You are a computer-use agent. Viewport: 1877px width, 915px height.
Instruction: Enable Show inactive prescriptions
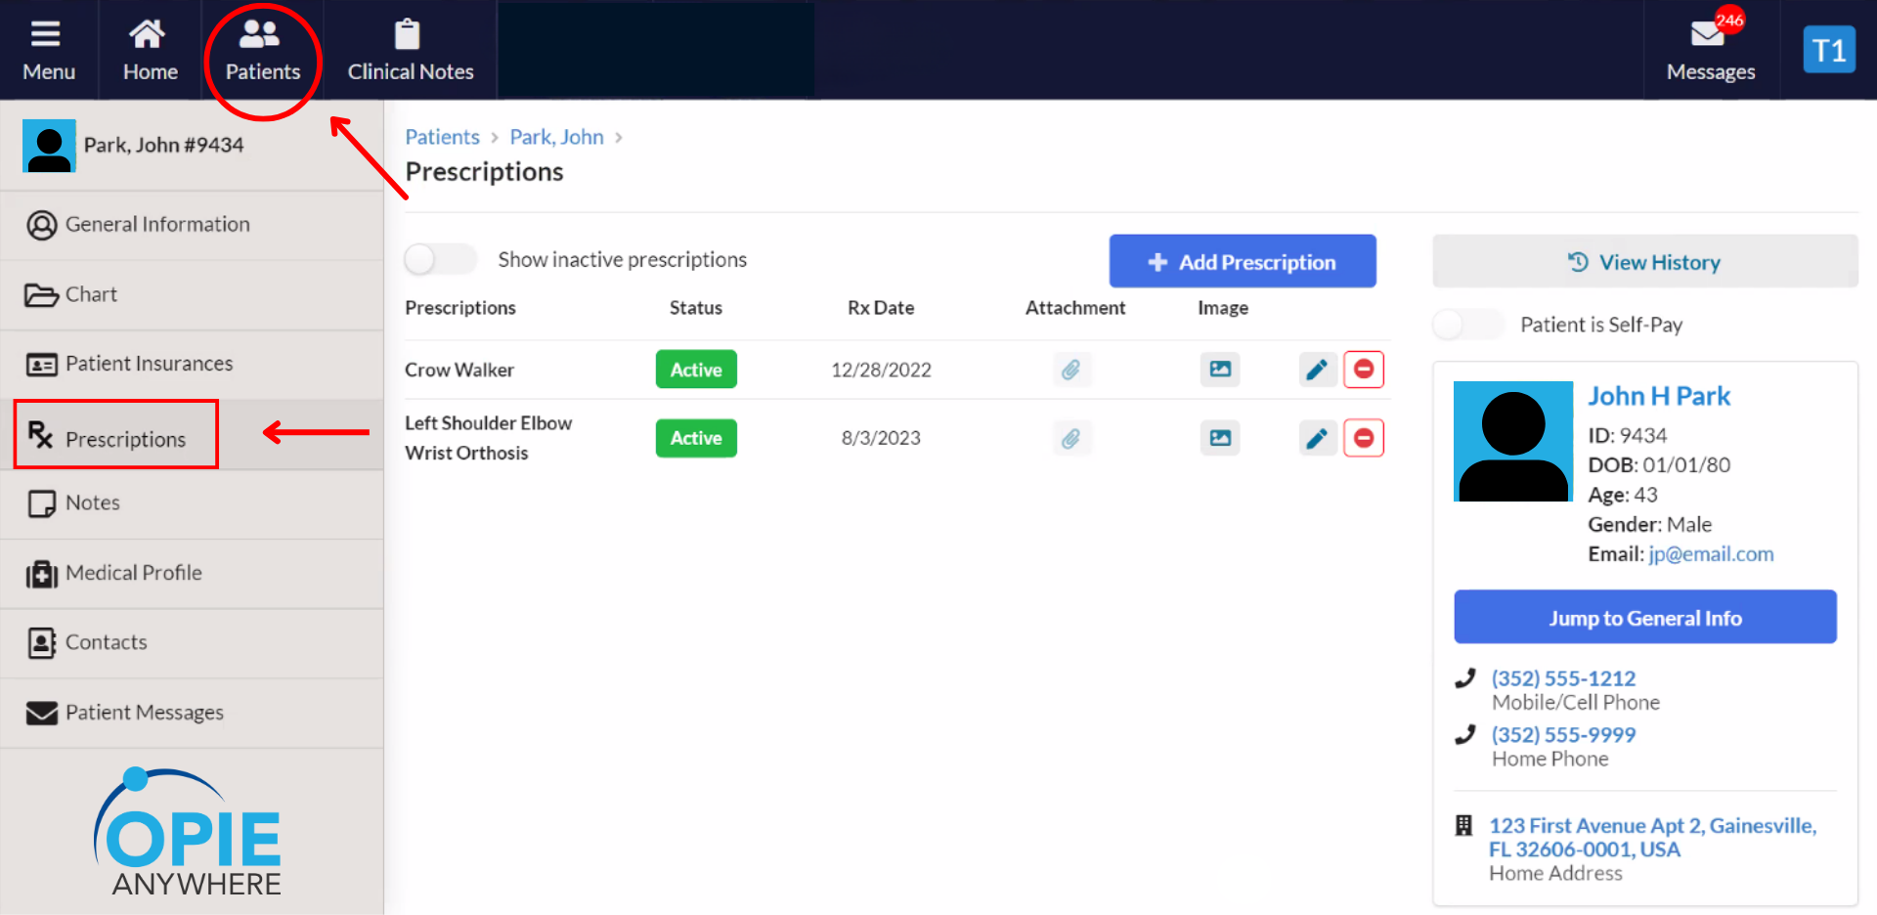[440, 259]
